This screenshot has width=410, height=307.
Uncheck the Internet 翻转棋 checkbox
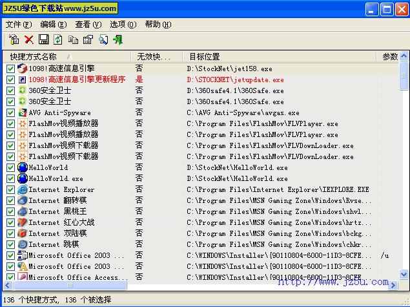coord(10,201)
